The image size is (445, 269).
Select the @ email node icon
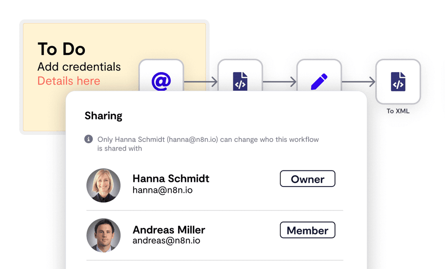(161, 80)
